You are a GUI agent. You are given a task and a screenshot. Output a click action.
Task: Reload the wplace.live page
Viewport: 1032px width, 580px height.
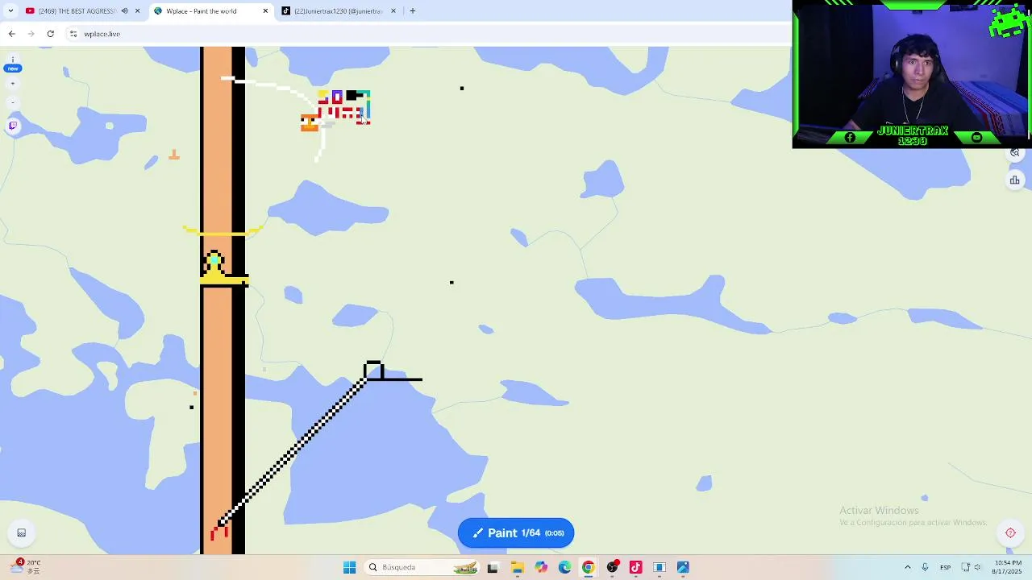(50, 34)
